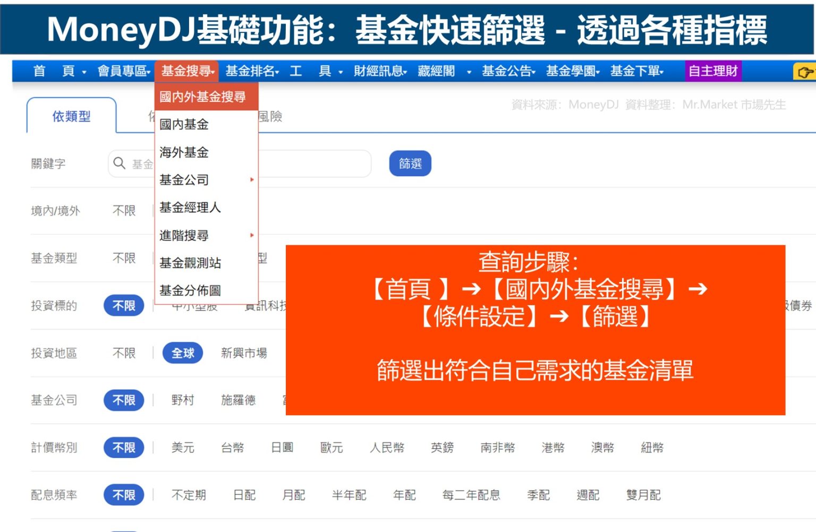Switch to the 依類型 tab

pos(71,116)
